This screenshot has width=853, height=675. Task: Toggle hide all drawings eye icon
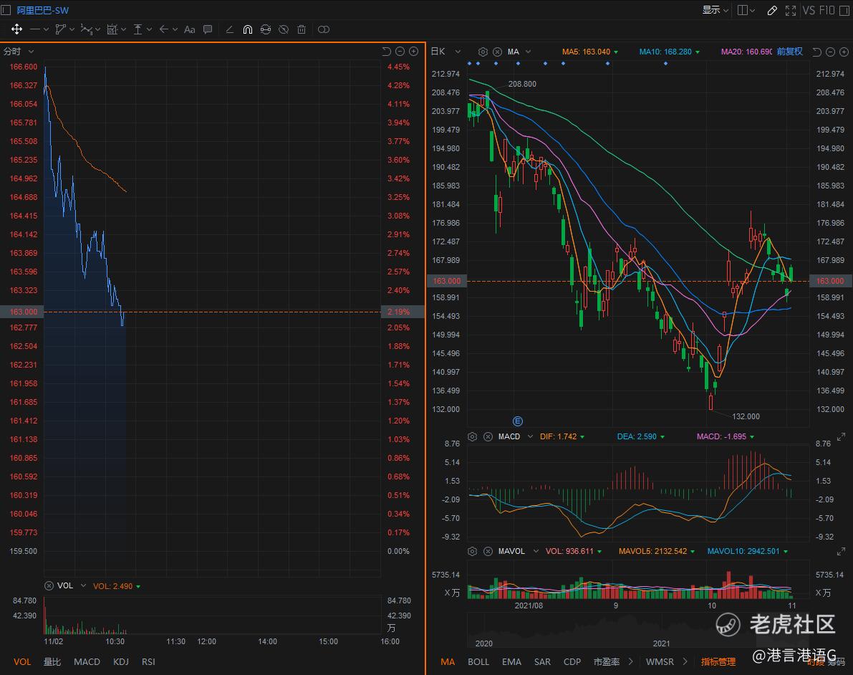[x=284, y=29]
